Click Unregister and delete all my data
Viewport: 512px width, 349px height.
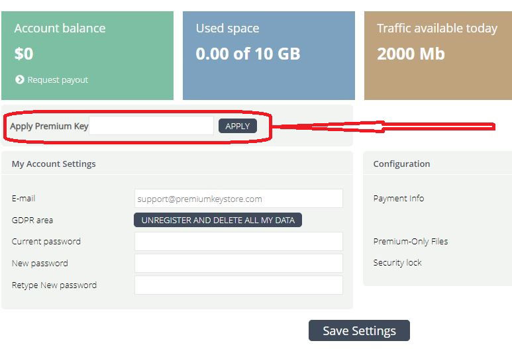pyautogui.click(x=218, y=220)
